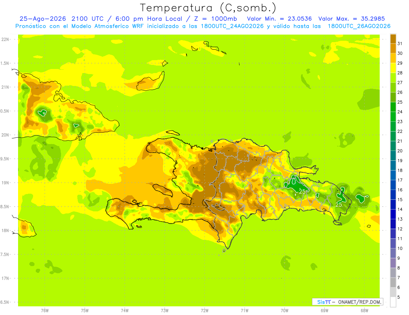The width and height of the screenshot is (409, 315).
Task: Click the 22N latitude label
Action: 5,39
